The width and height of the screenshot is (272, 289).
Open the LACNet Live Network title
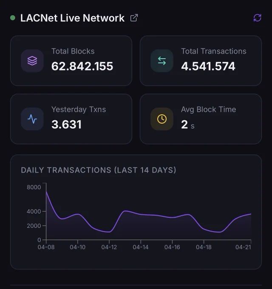(x=72, y=18)
